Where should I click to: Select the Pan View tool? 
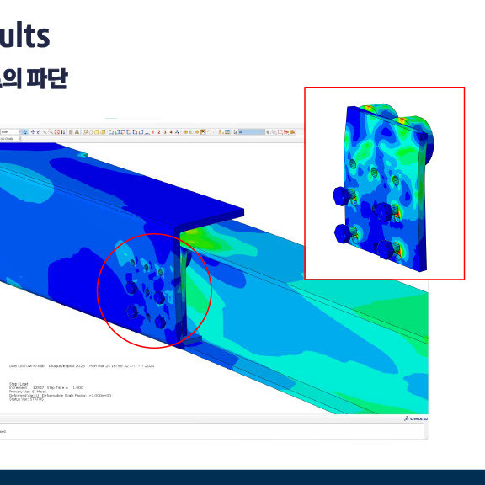pos(33,132)
